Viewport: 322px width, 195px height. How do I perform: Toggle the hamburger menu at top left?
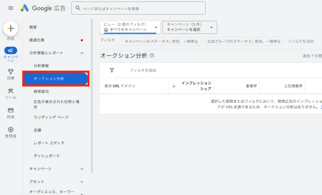10,8
